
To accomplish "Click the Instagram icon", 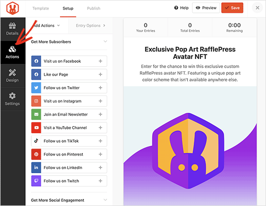I will click(36, 101).
